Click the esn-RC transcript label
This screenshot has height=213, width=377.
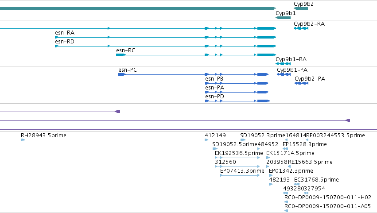coord(125,50)
